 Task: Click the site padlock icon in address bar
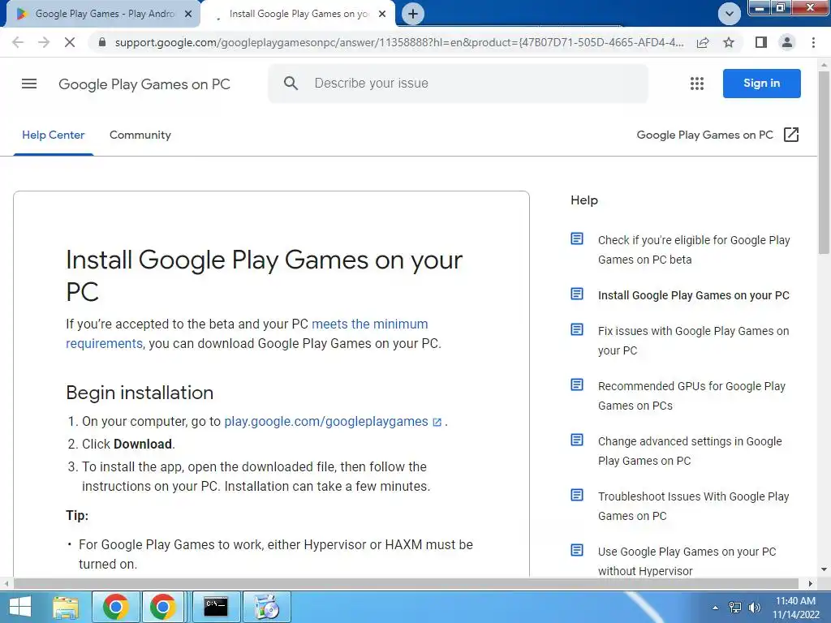click(102, 42)
